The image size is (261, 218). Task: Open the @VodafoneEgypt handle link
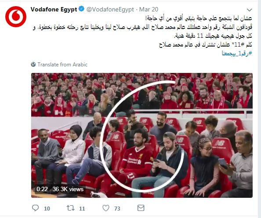(110, 10)
